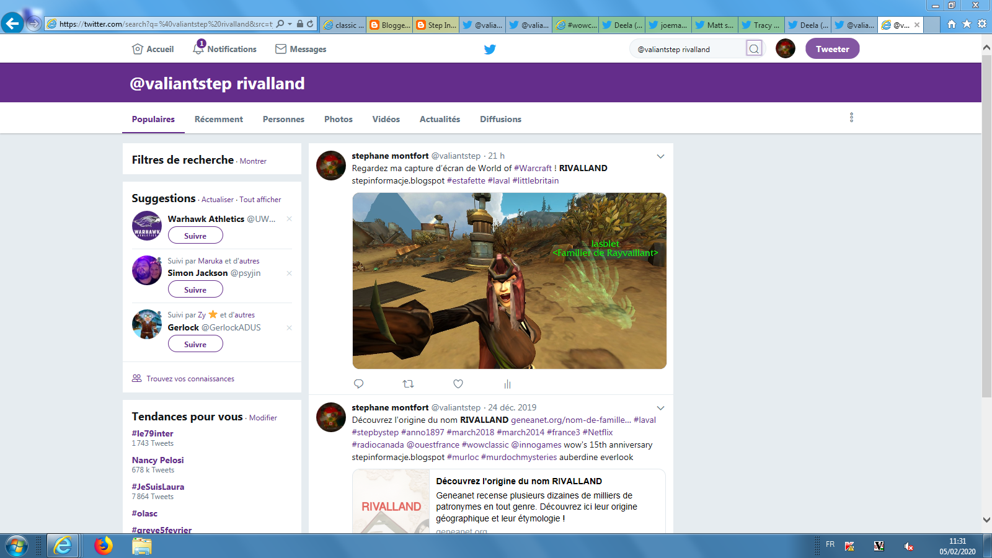
Task: Open the #olasc trend
Action: pos(144,513)
